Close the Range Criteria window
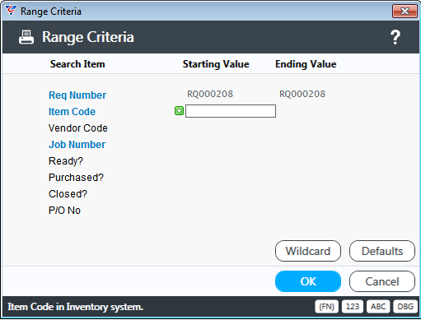421x320 pixels. point(405,12)
